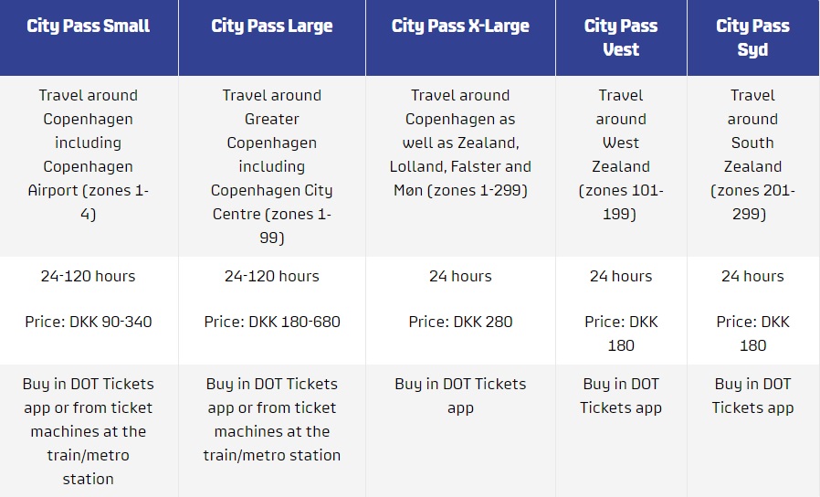
Task: Click the Price: DKK 180-680 text
Action: (272, 322)
